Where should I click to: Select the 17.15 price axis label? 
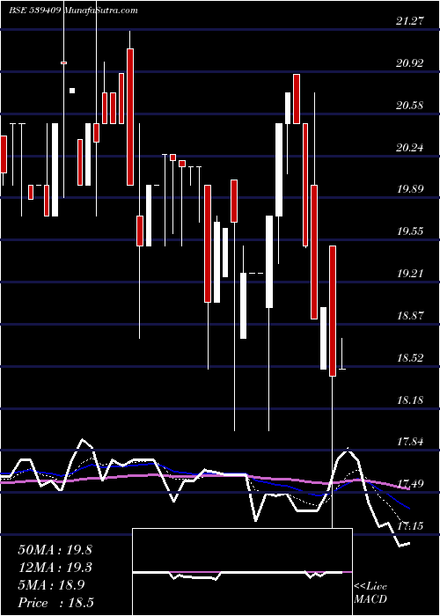pos(410,526)
